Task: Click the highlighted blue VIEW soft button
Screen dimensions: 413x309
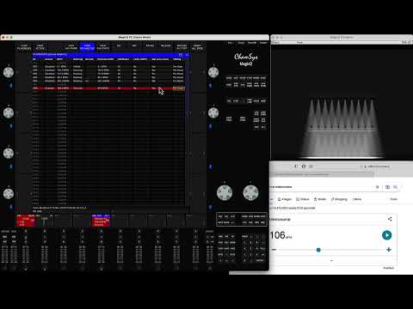Action: click(x=87, y=47)
